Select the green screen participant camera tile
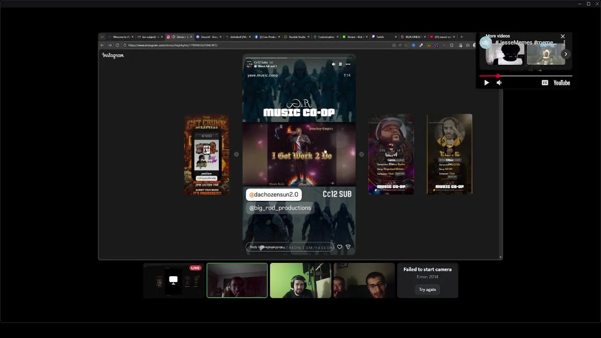The width and height of the screenshot is (601, 338). (300, 280)
